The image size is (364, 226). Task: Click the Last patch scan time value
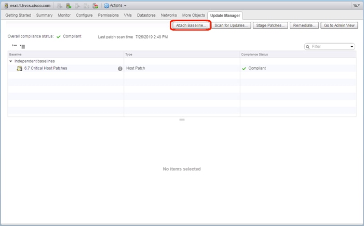[152, 37]
